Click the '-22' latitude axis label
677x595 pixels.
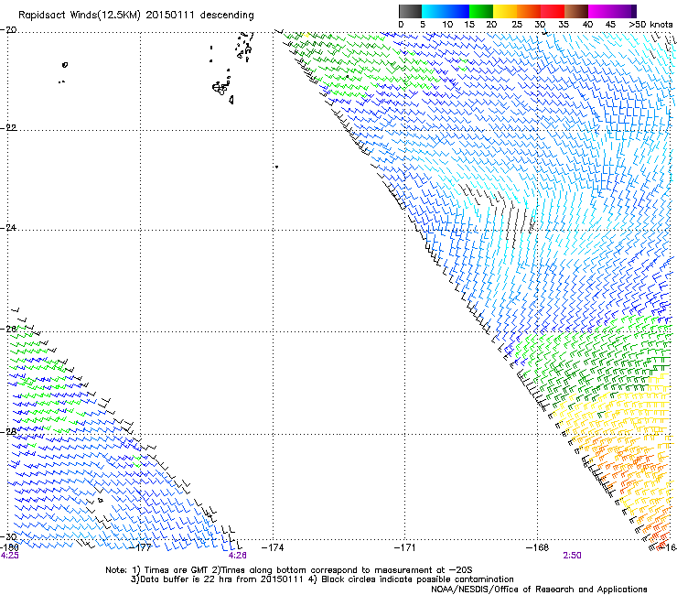pos(8,128)
